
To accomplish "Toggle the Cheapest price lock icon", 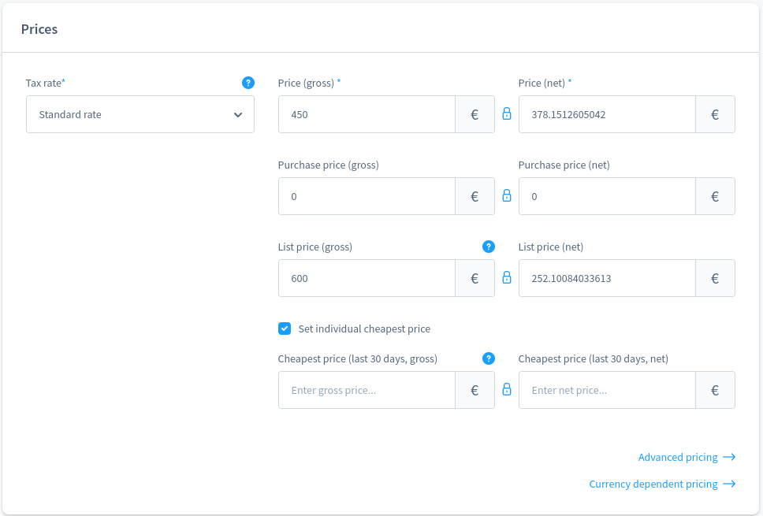I will [507, 390].
